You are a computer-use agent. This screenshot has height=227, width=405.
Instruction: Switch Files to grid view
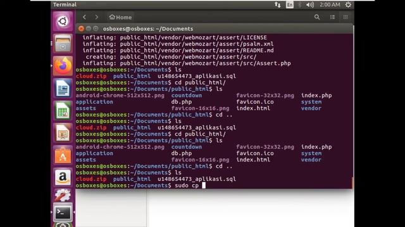tap(346, 17)
